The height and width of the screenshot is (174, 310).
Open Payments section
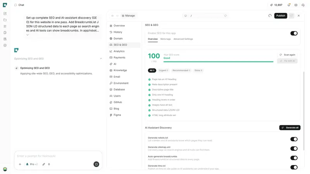[x=124, y=58]
